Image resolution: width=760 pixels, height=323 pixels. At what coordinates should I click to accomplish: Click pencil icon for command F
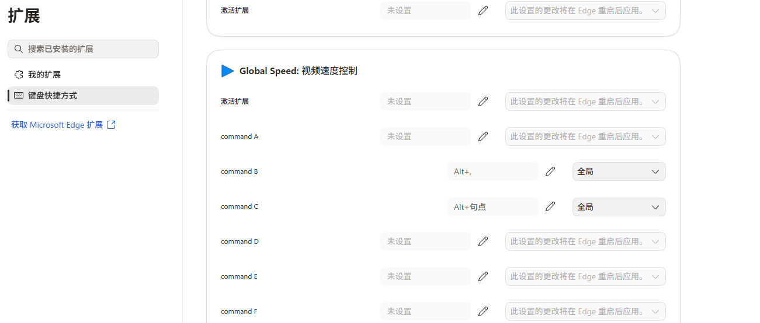[483, 311]
